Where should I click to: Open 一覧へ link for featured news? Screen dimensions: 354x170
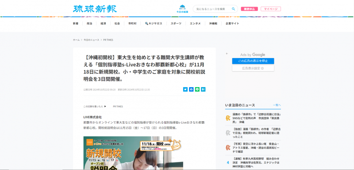(x=277, y=105)
